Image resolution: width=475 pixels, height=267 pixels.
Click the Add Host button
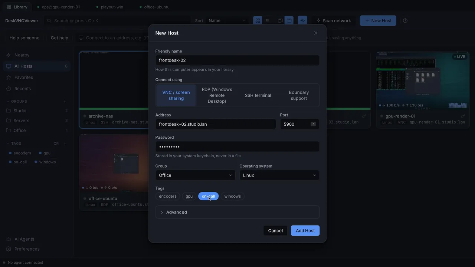305,231
